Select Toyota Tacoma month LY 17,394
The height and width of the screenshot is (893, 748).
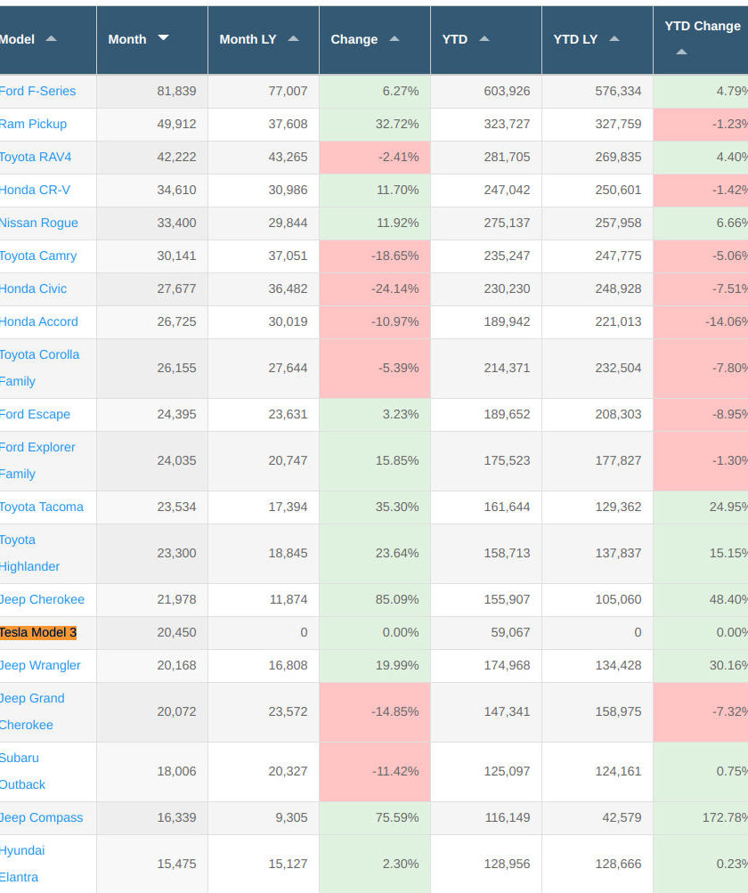(288, 507)
